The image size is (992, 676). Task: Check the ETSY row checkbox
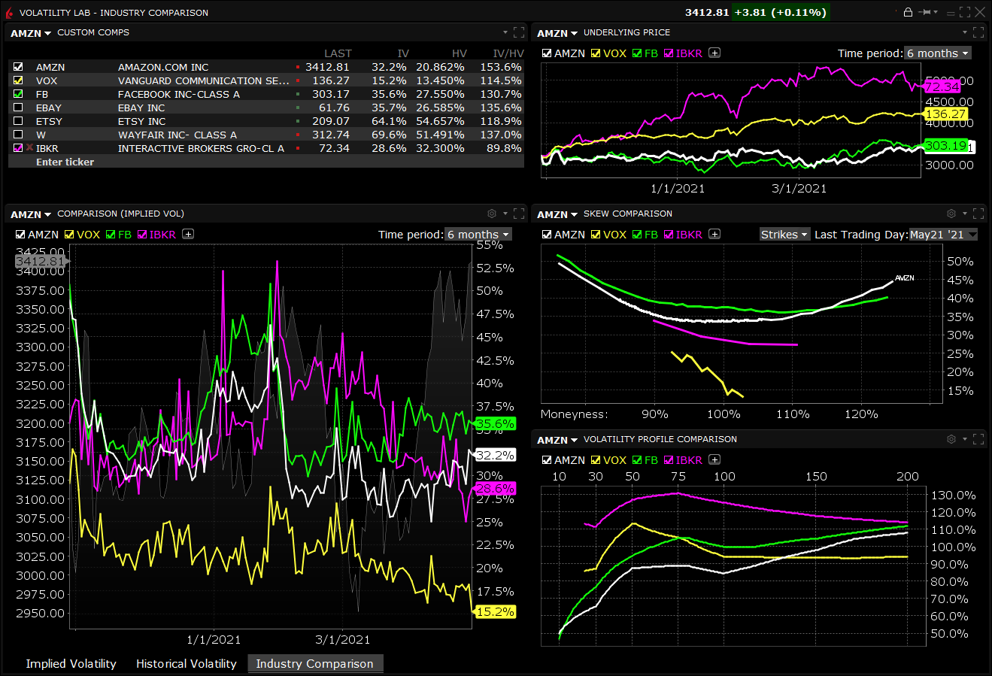(x=18, y=121)
